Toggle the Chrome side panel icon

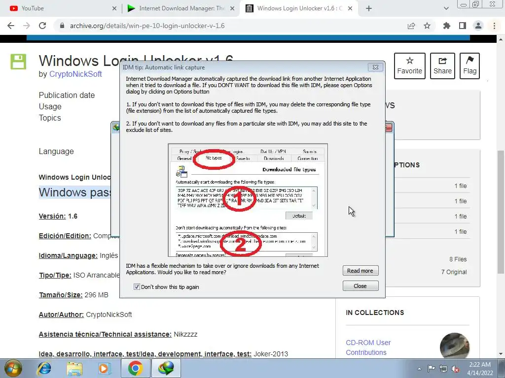(463, 26)
